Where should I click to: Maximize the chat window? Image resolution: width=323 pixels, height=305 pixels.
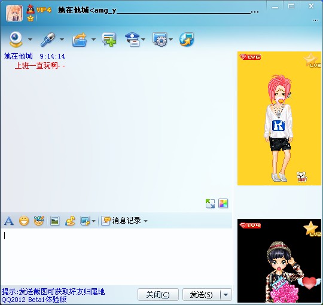click(x=291, y=6)
